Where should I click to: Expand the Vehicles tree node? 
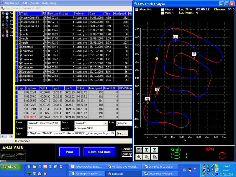click(x=3, y=36)
